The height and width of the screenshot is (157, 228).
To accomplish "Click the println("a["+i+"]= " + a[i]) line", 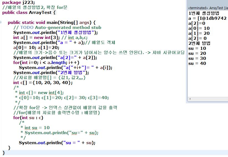I will tap(65, 68).
